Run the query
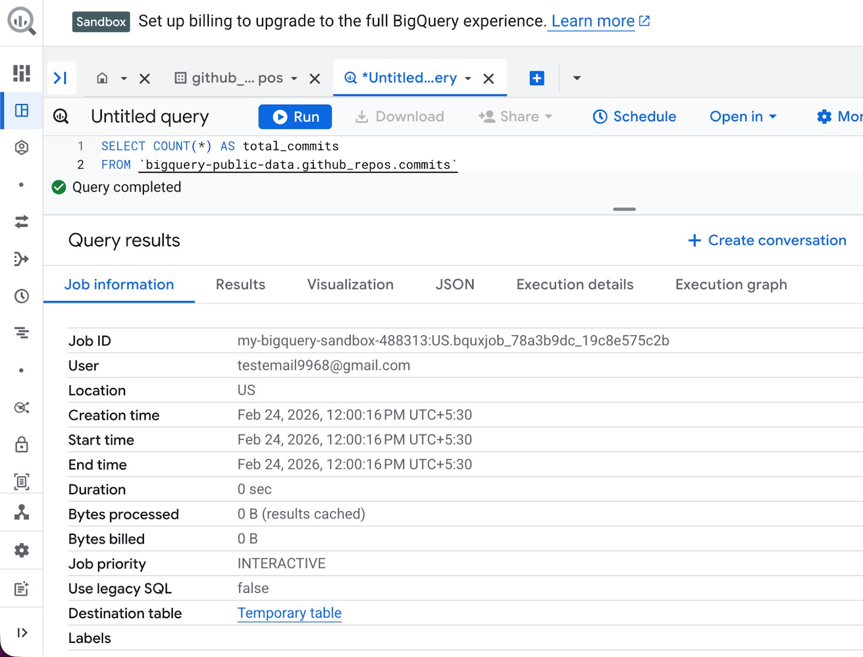This screenshot has height=657, width=863. [295, 116]
